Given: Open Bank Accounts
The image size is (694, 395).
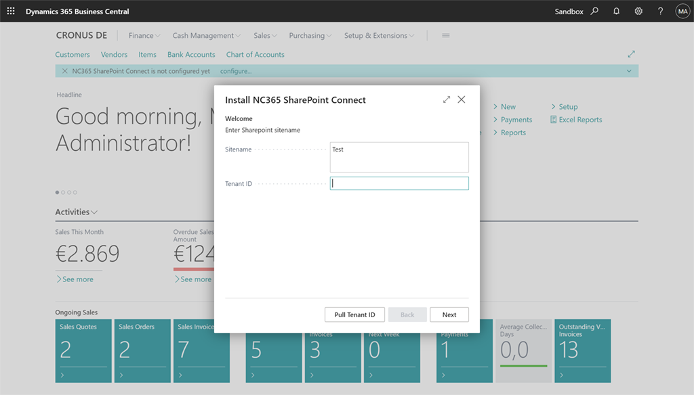Looking at the screenshot, I should click(191, 54).
